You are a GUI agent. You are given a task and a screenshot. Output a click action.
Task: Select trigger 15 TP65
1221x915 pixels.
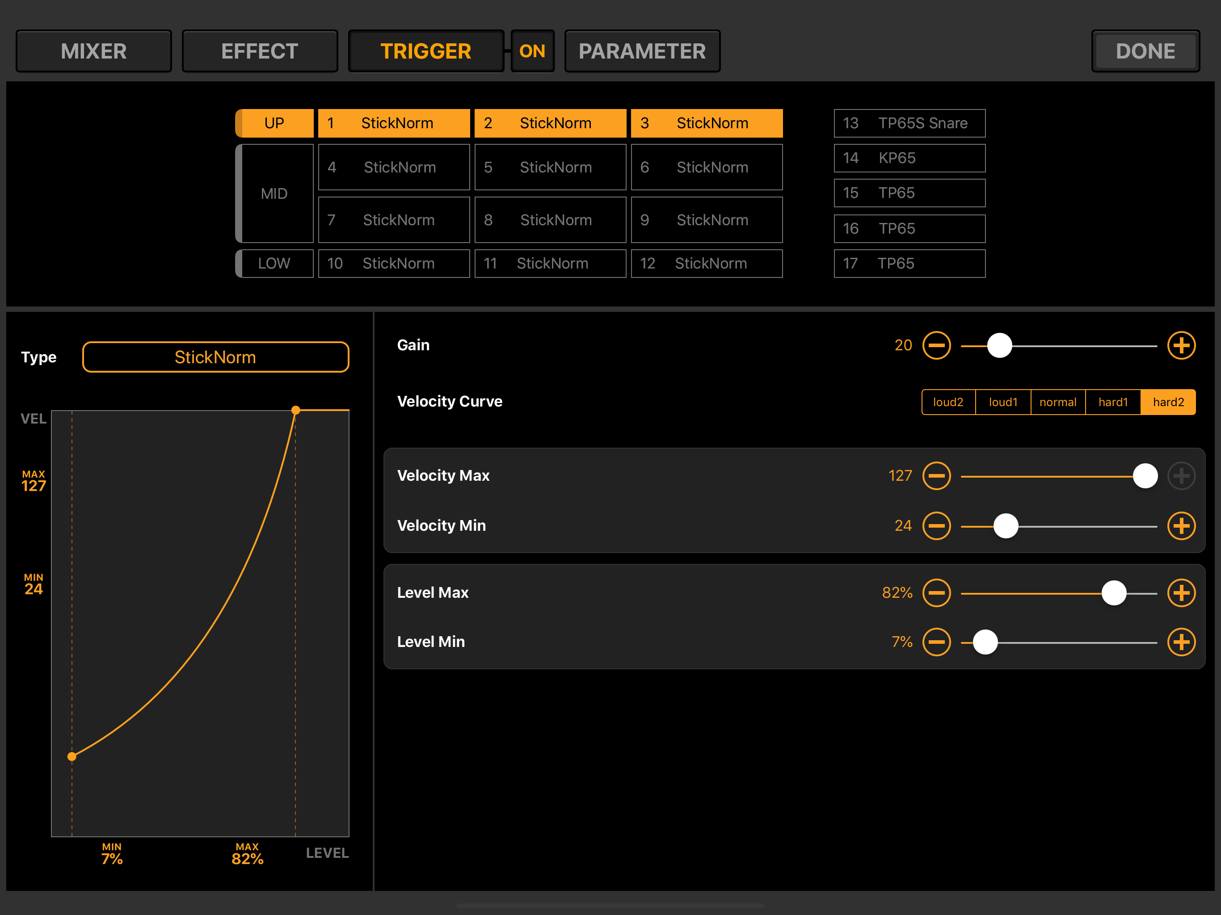tap(909, 193)
